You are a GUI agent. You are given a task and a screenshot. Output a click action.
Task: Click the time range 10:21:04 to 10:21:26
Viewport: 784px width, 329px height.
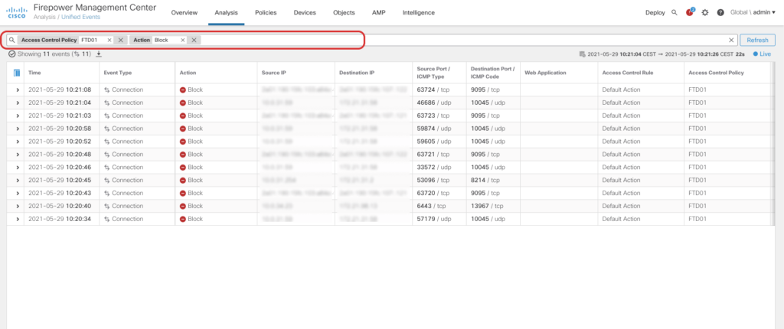[665, 54]
